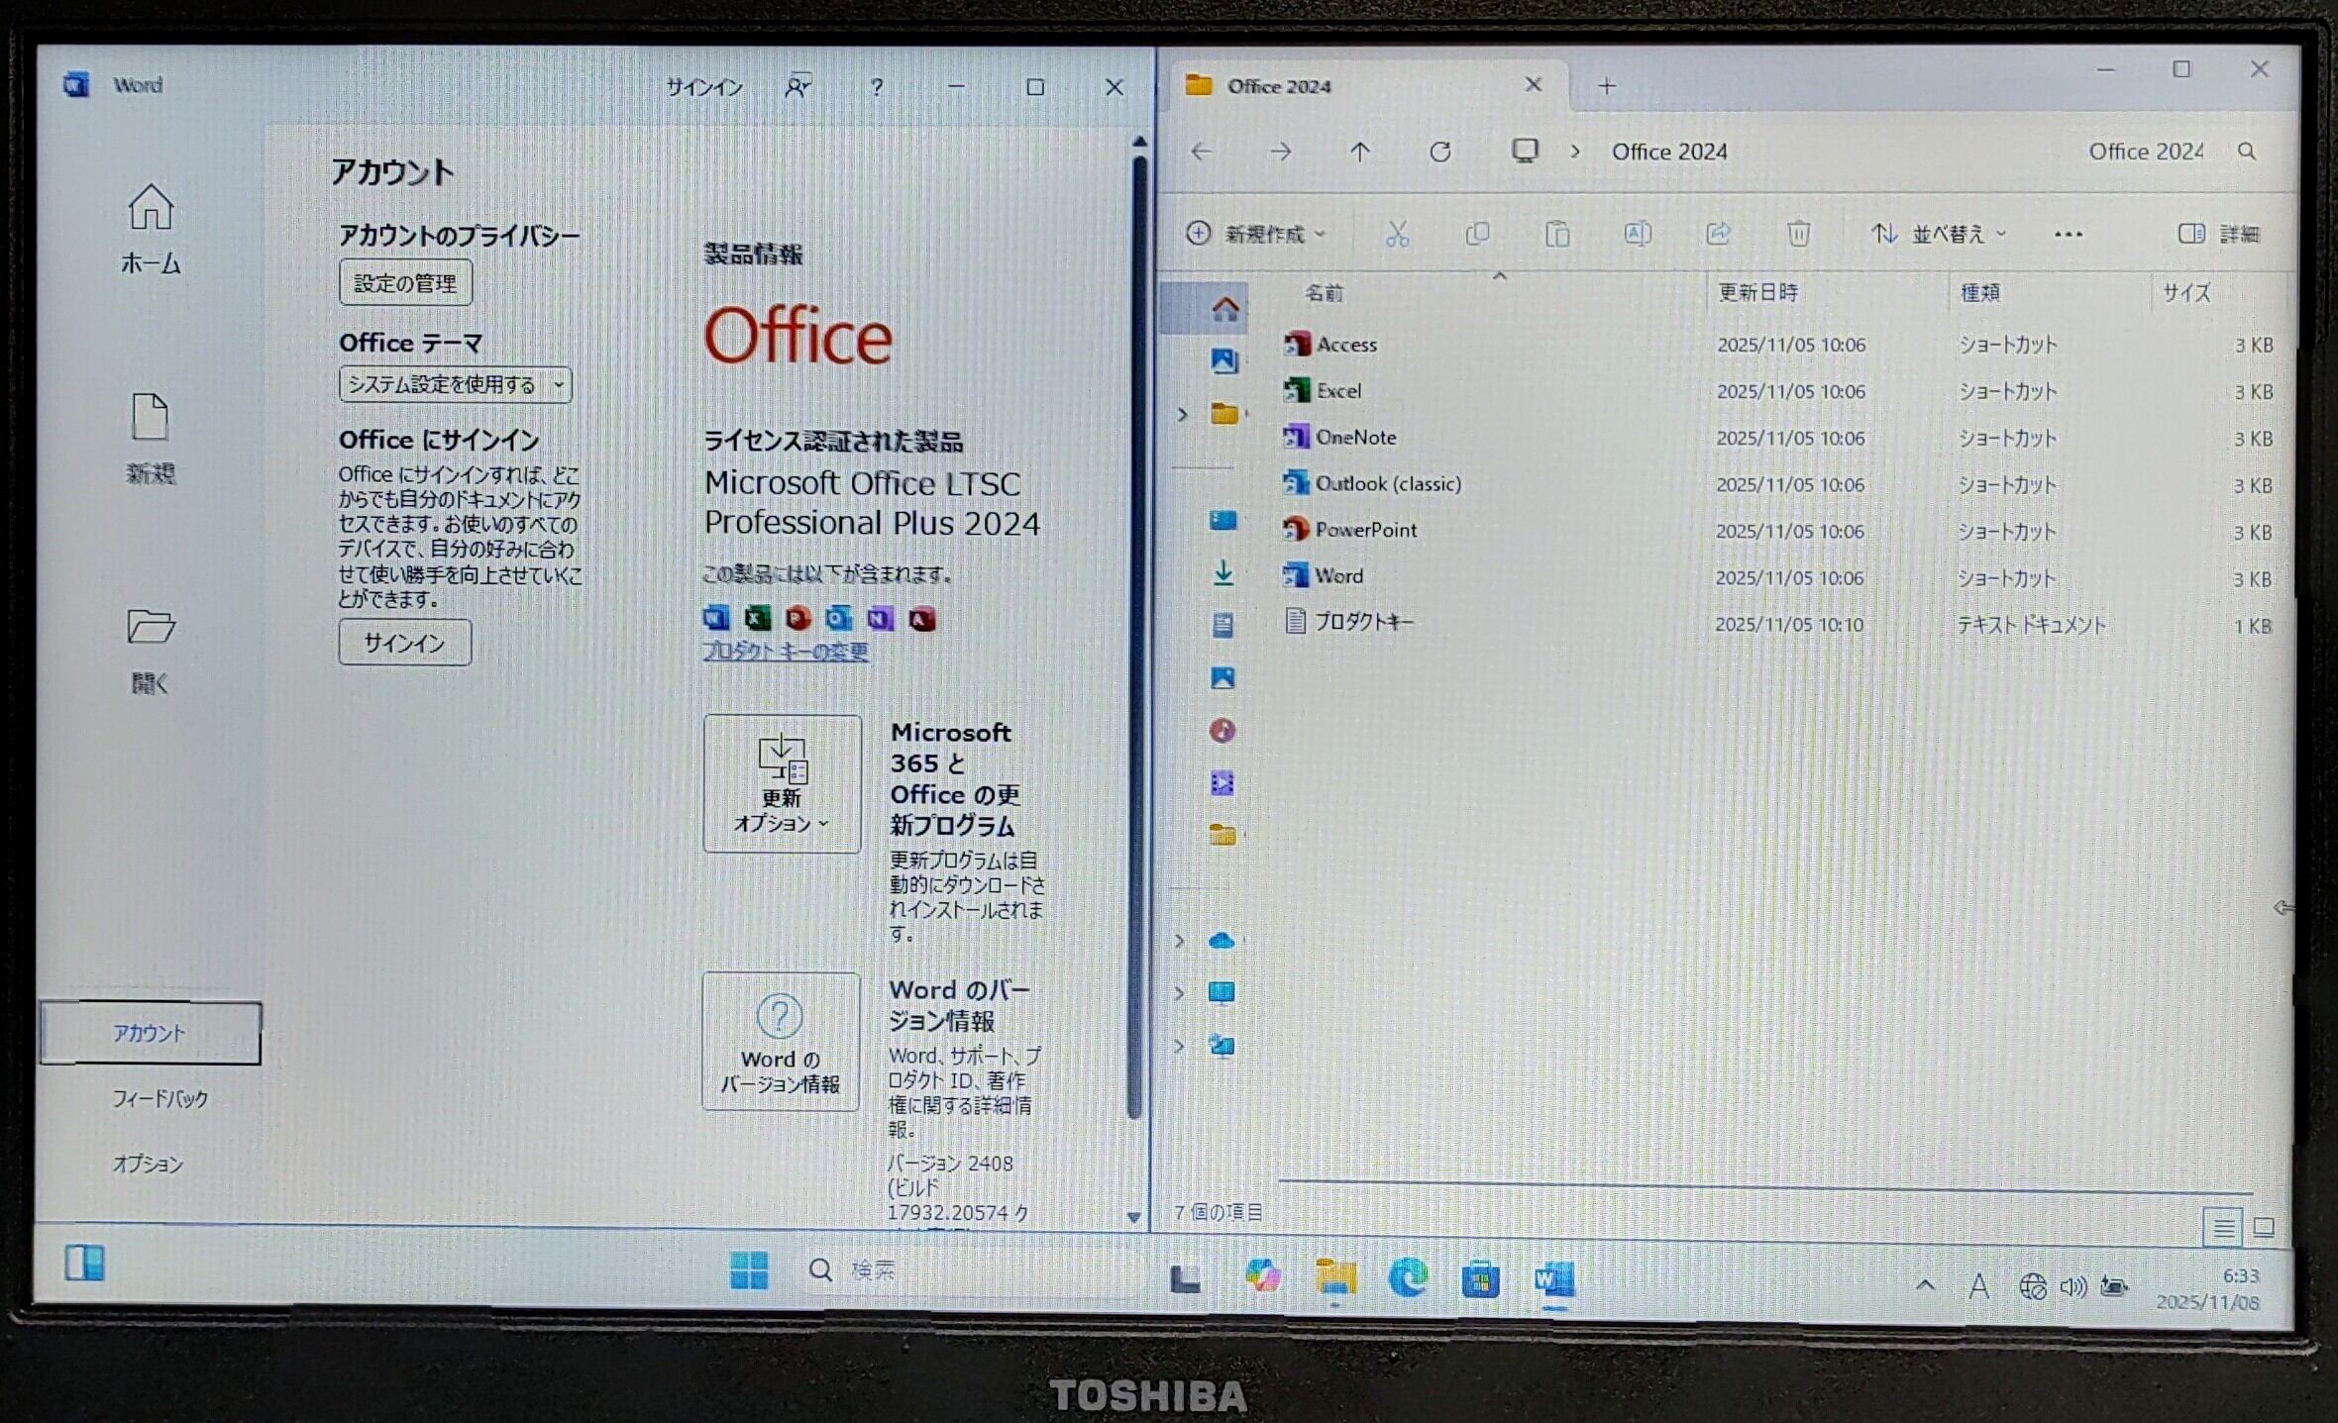Select the アカウント tab in Word sidebar
Viewport: 2338px width, 1423px height.
pos(150,1033)
